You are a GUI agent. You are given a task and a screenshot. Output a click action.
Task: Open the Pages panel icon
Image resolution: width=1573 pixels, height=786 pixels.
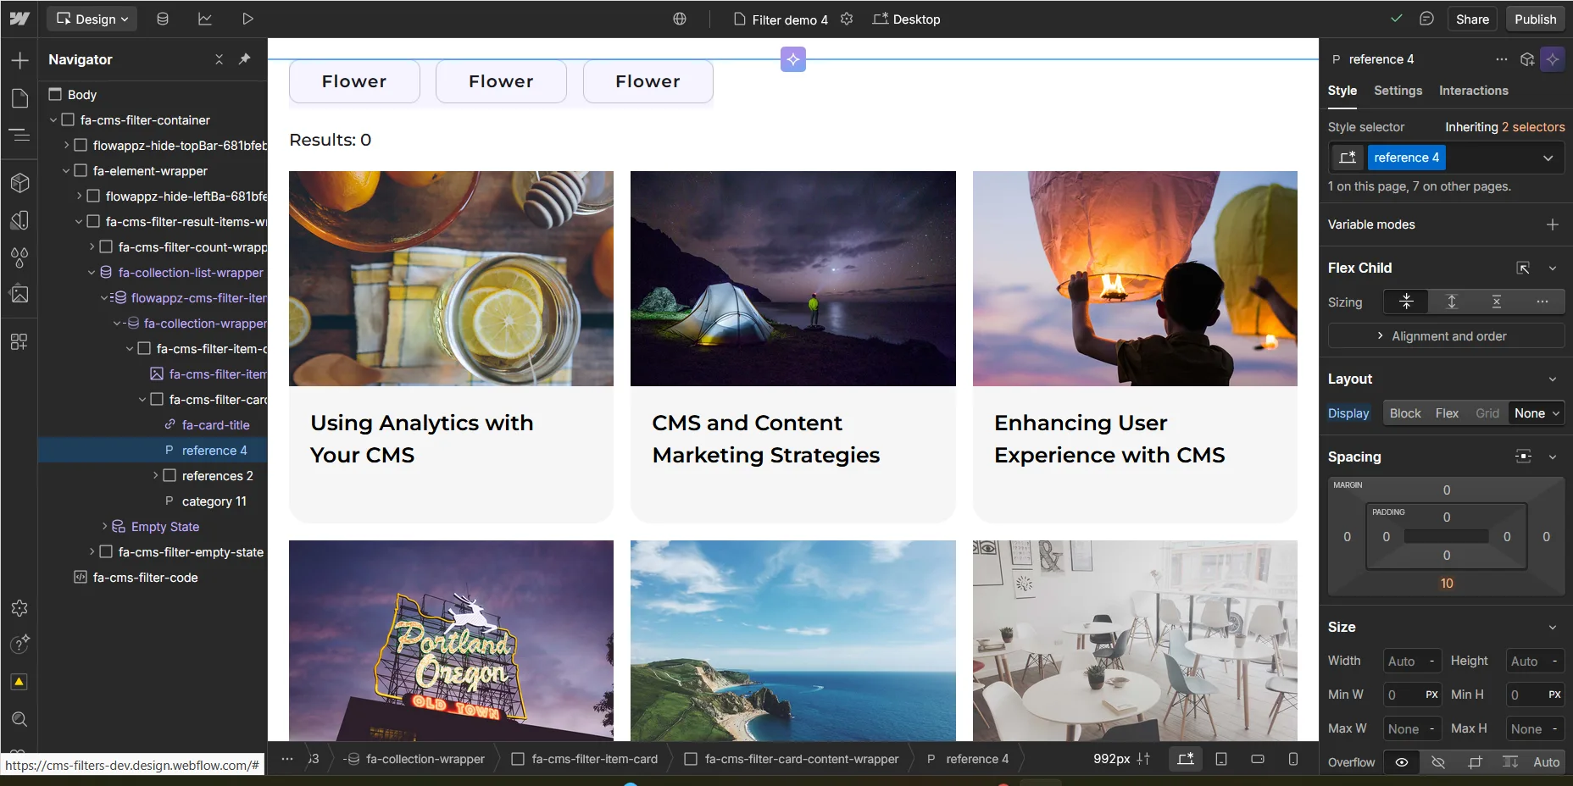click(x=19, y=98)
